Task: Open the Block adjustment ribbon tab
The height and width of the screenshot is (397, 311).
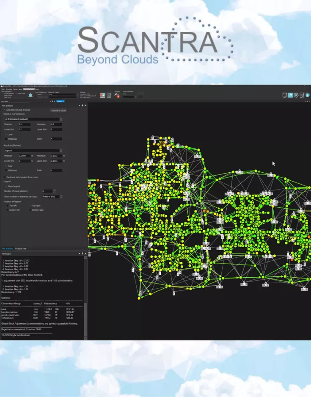Action: tap(29, 89)
